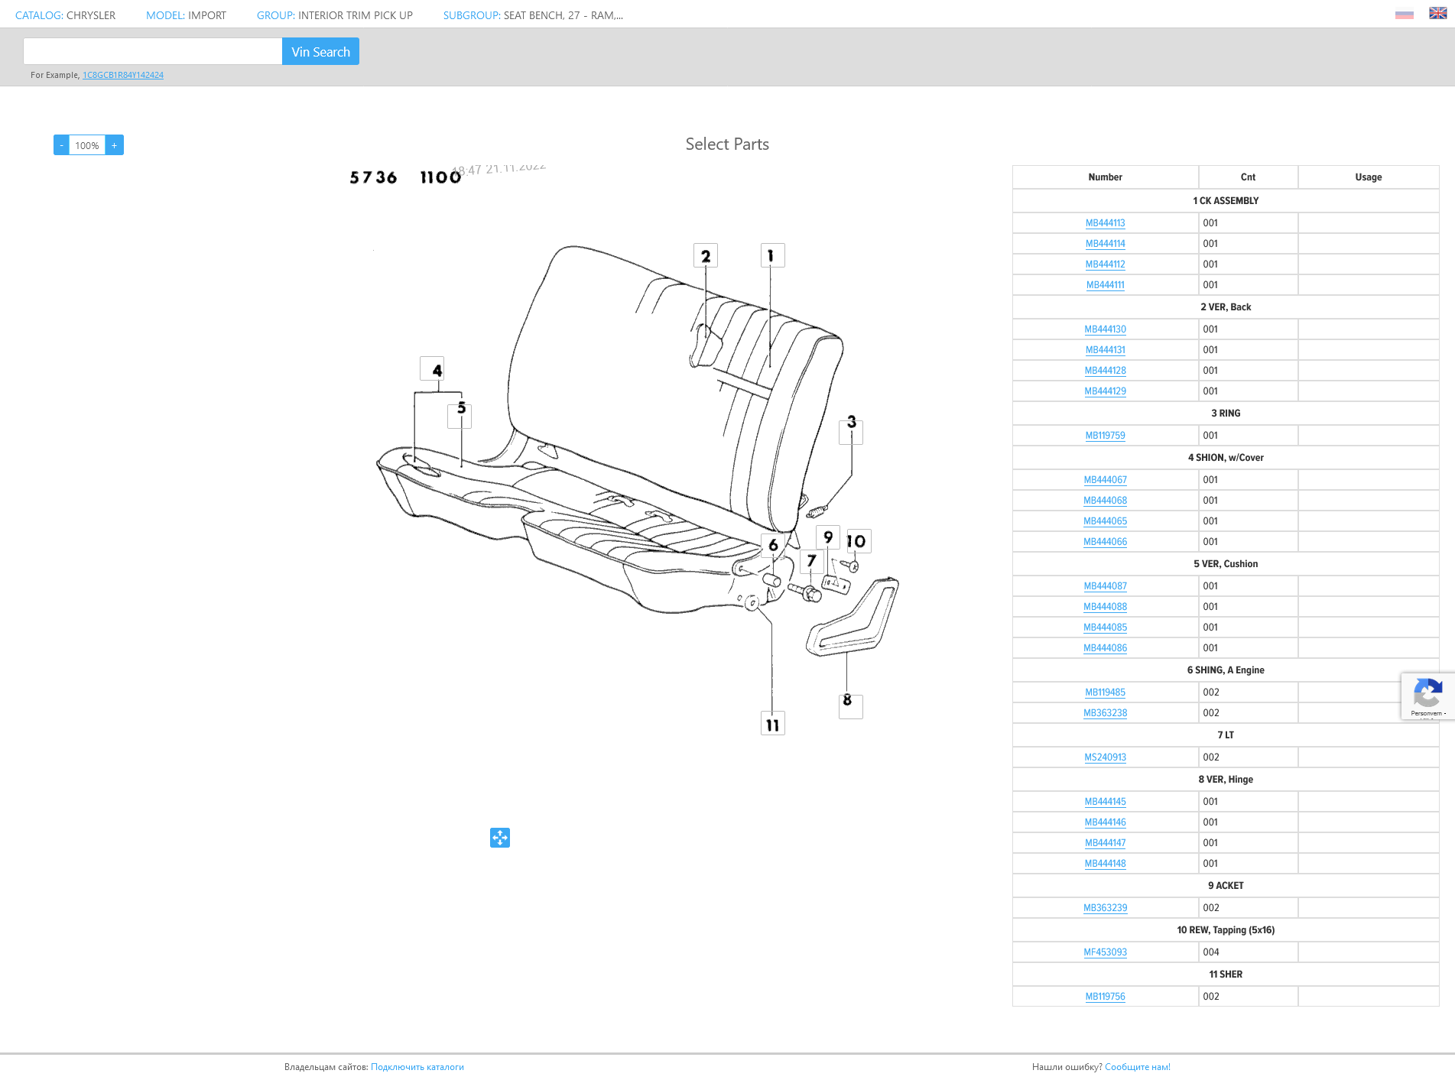Click the blue move/pan diagram icon
This screenshot has width=1455, height=1080.
pyautogui.click(x=500, y=838)
